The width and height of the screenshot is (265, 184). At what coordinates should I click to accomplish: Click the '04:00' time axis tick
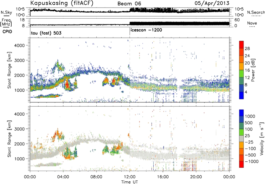[x=63, y=177]
